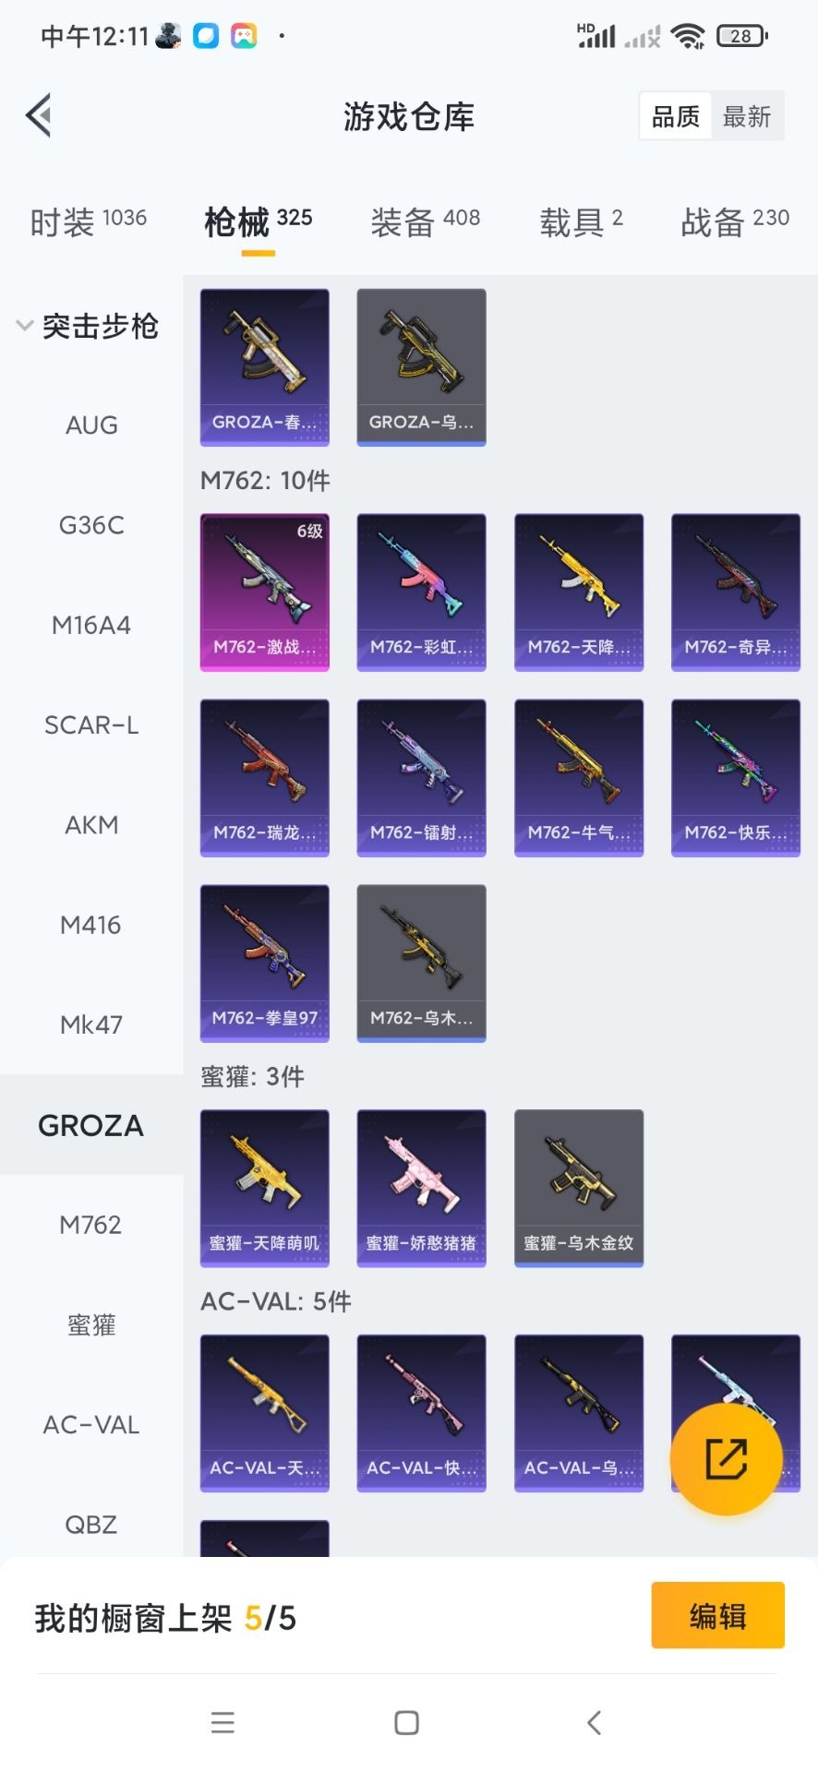This screenshot has width=818, height=1772.
Task: Open the AC-VAL-天 golden skin
Action: click(x=265, y=1413)
